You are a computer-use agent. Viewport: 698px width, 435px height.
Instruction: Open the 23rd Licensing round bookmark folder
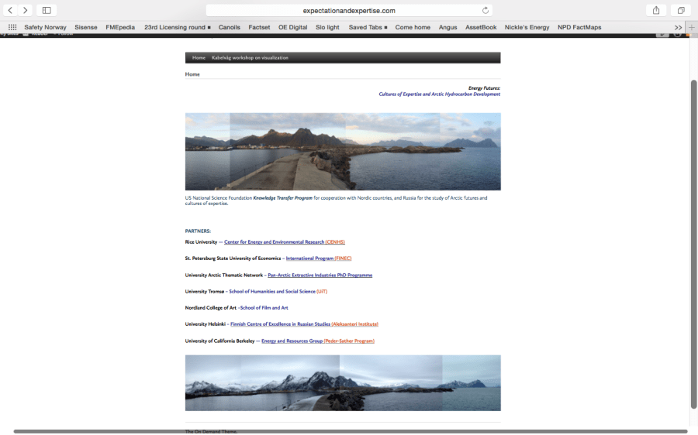pos(177,27)
